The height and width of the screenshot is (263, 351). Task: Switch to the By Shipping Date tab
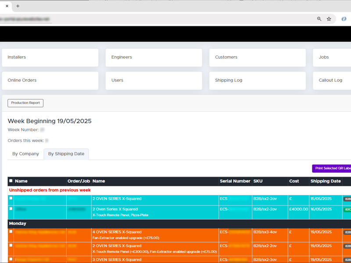[x=66, y=154]
